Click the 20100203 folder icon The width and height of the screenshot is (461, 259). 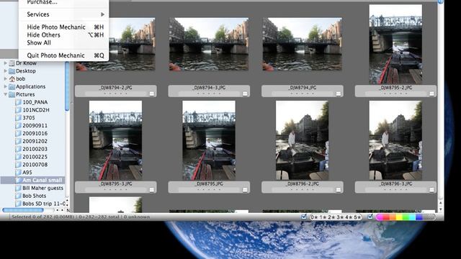[18, 149]
